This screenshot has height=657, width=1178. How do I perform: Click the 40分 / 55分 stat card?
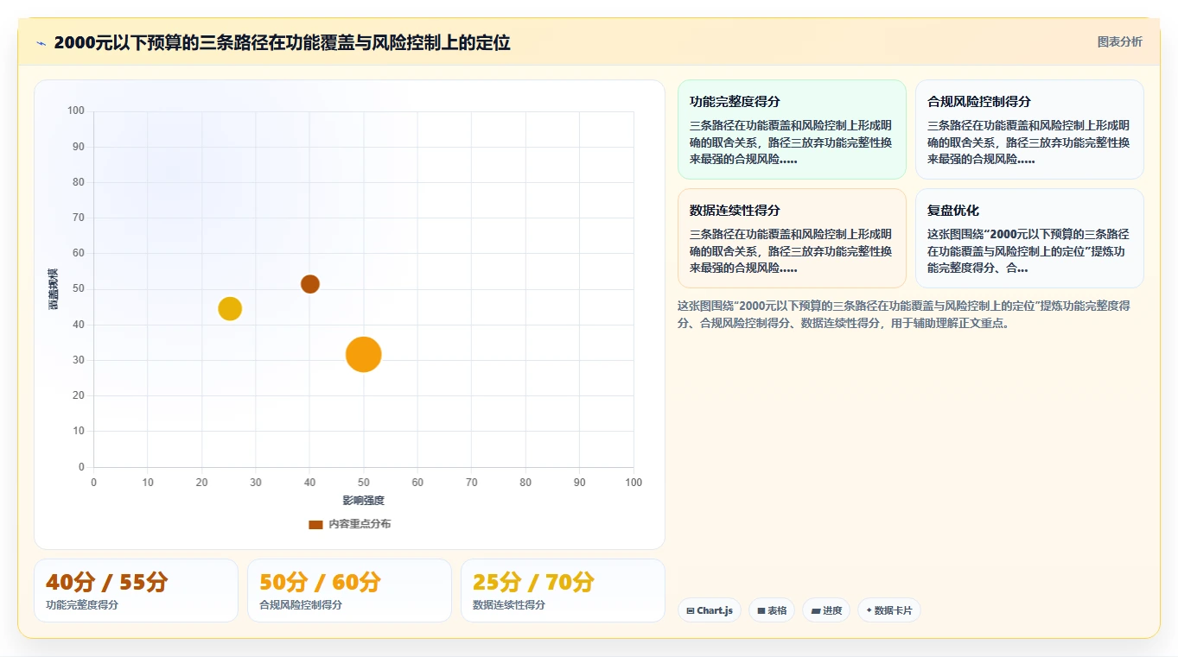(136, 591)
